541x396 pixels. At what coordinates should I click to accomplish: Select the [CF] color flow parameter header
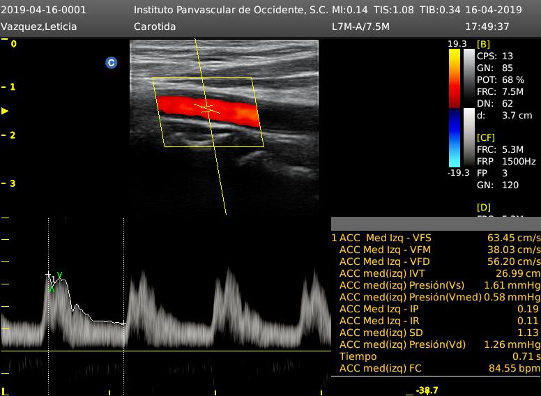tap(486, 137)
